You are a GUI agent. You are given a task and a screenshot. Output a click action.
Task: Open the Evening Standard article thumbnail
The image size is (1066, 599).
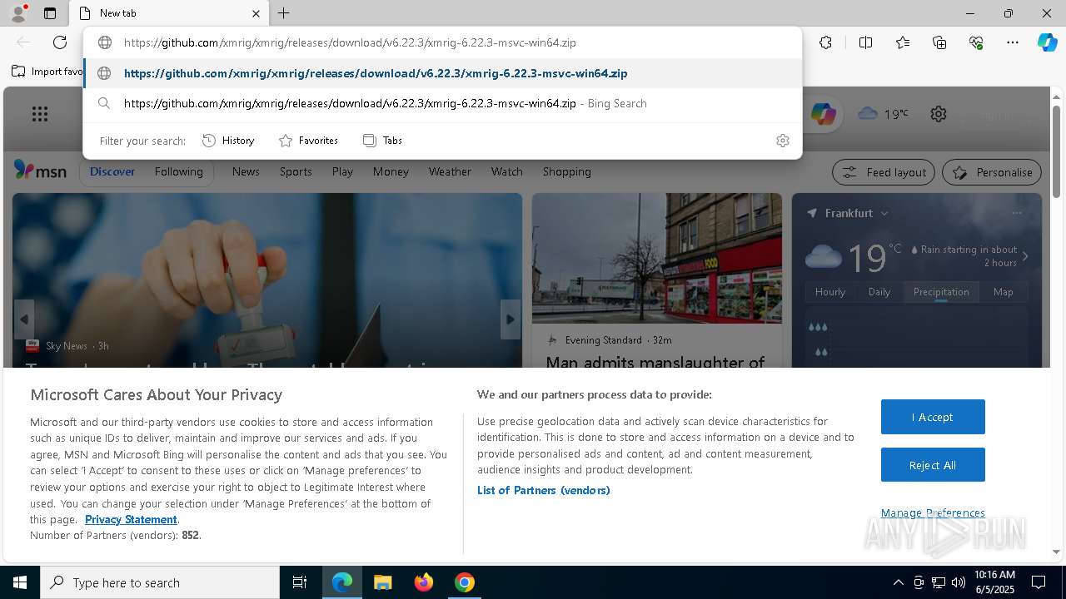657,258
